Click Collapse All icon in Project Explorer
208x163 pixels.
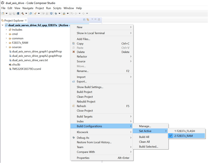pos(84,20)
